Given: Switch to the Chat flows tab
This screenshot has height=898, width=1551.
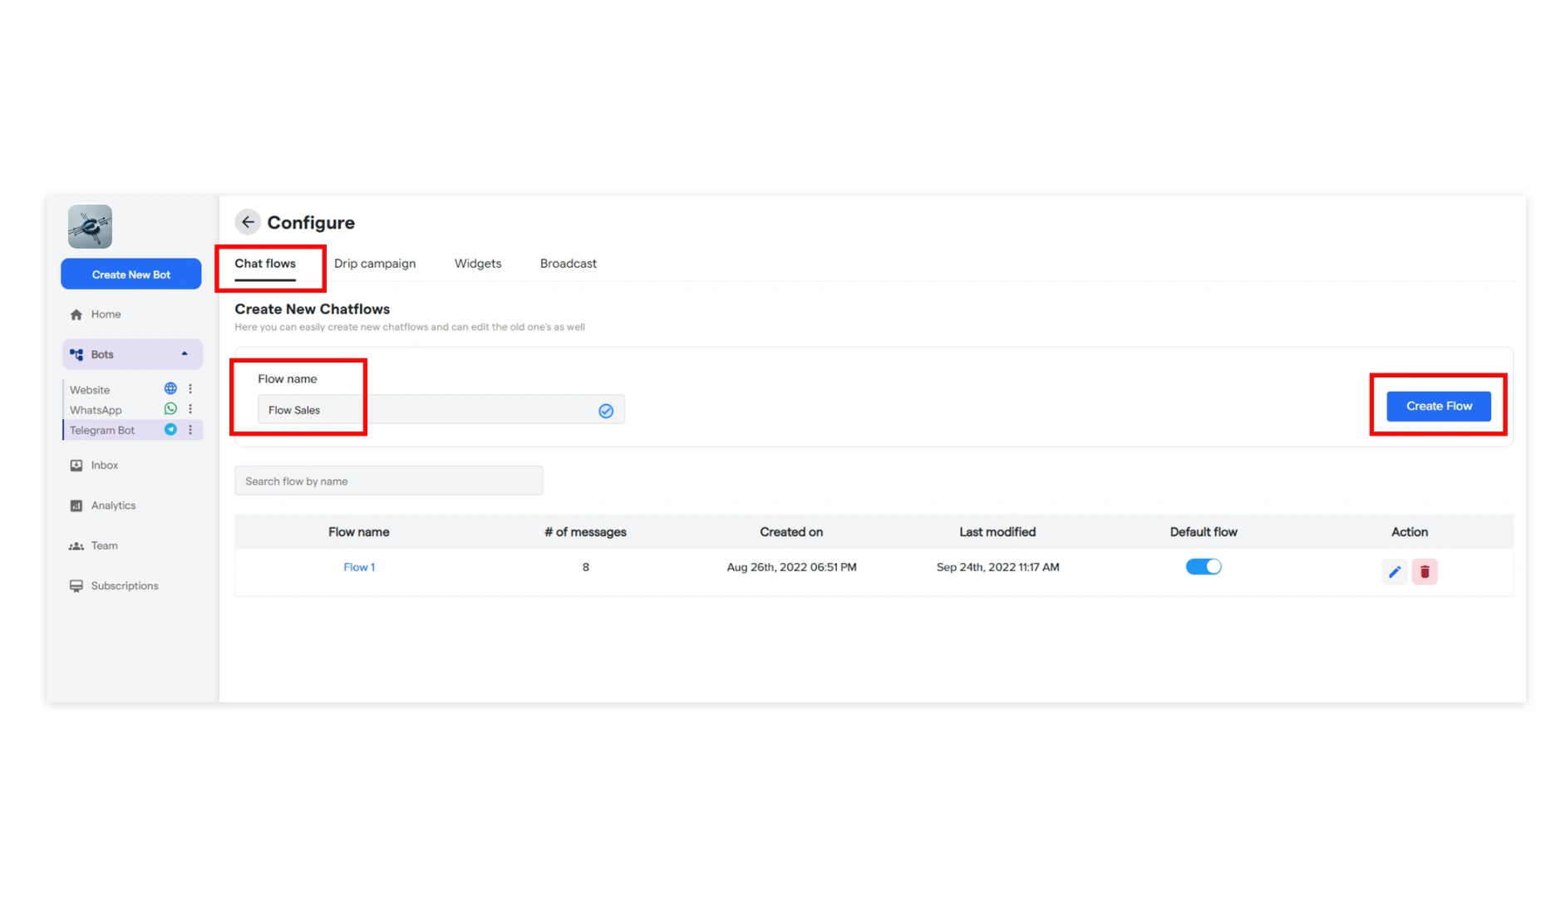Looking at the screenshot, I should [265, 264].
